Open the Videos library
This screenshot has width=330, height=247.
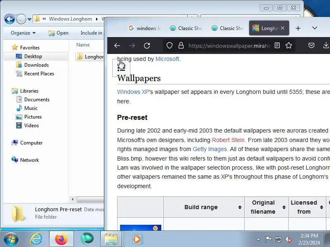point(32,126)
